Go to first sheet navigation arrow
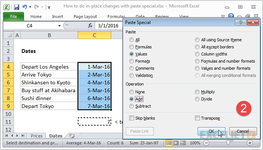Image resolution: width=263 pixels, height=150 pixels. (x=6, y=136)
